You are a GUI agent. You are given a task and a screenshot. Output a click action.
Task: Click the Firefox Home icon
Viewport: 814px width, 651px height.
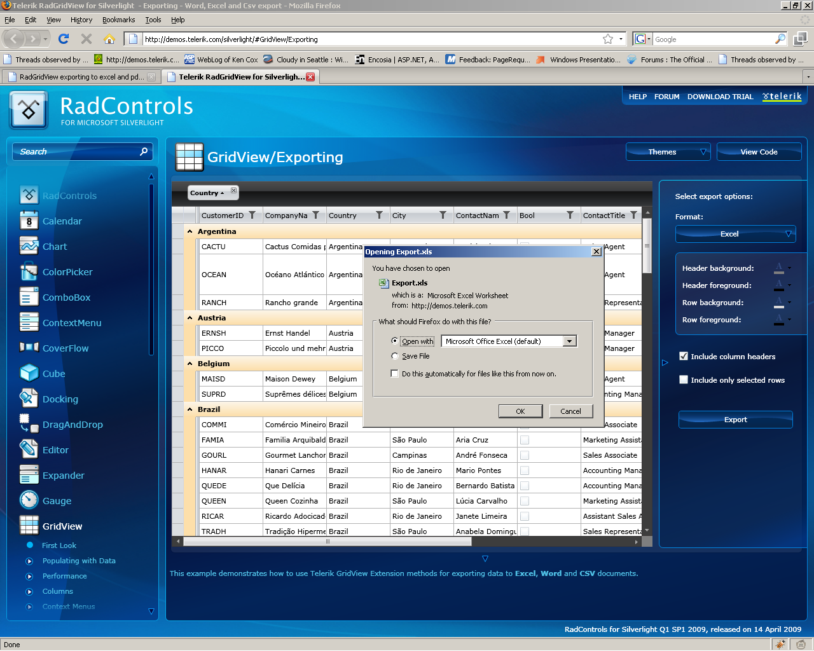[109, 39]
